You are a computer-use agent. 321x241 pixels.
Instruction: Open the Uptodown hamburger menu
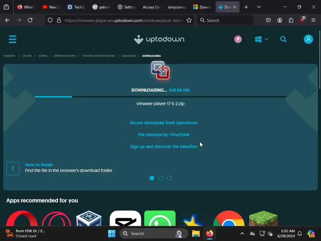coord(13,39)
